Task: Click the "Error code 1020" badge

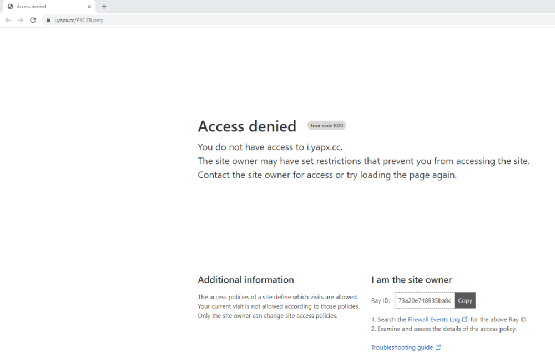Action: click(x=327, y=126)
